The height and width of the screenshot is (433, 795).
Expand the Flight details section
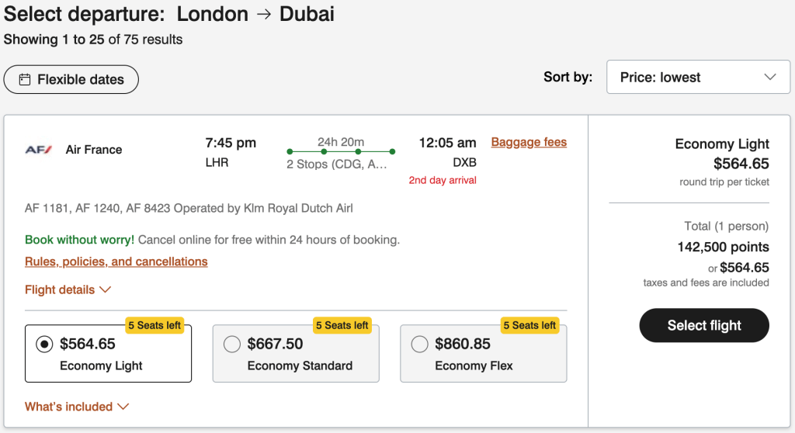(68, 289)
